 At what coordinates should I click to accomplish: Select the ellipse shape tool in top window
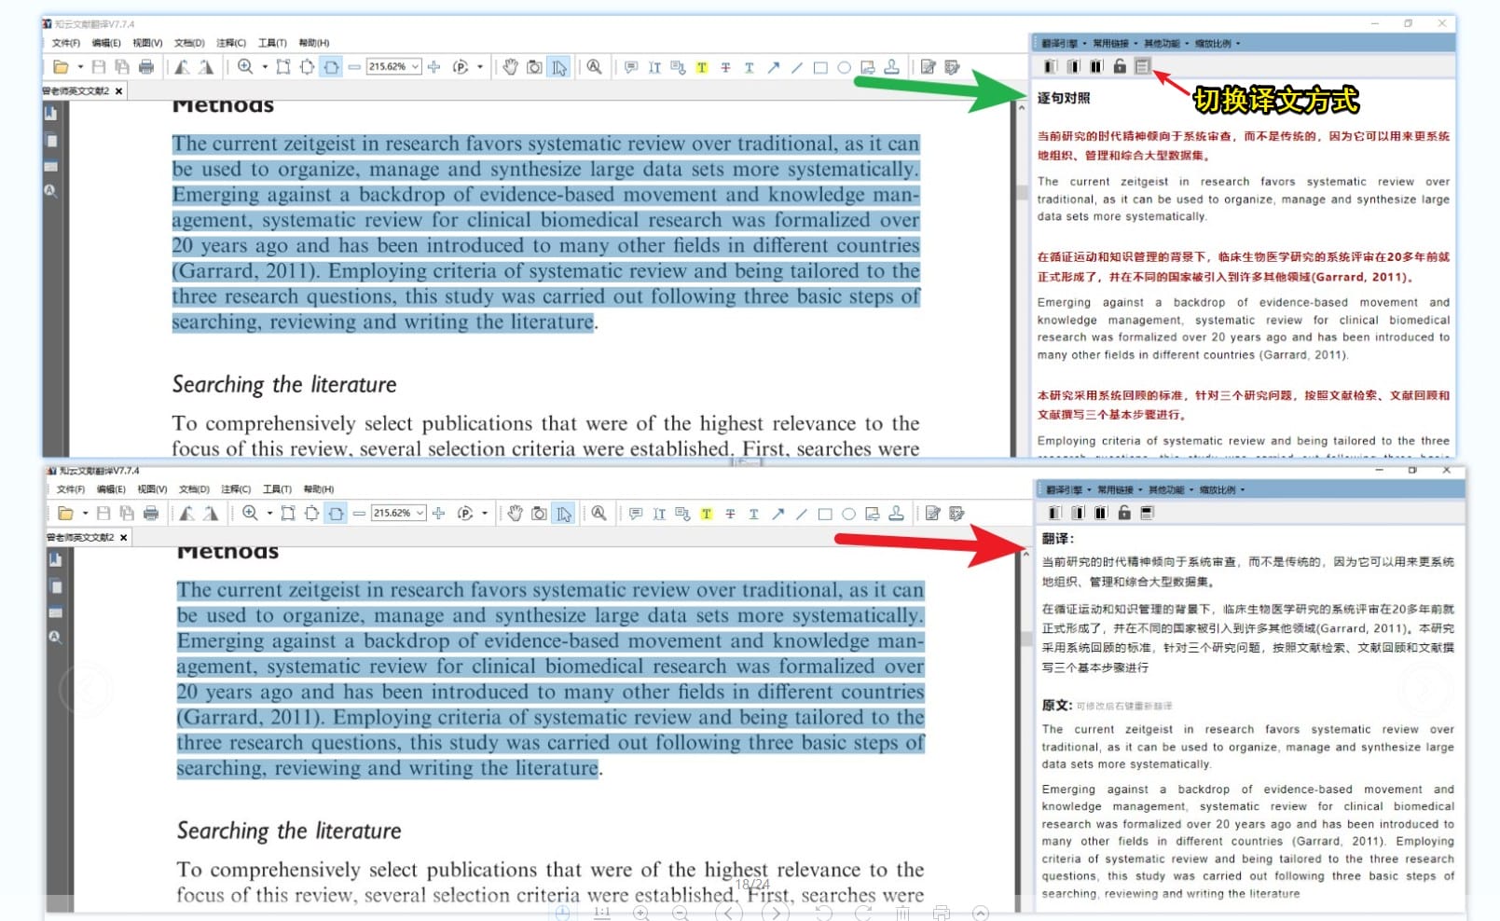844,67
